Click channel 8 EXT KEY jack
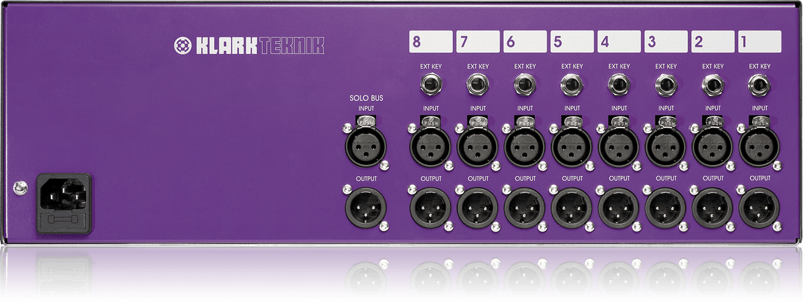This screenshot has width=803, height=302. (x=431, y=85)
